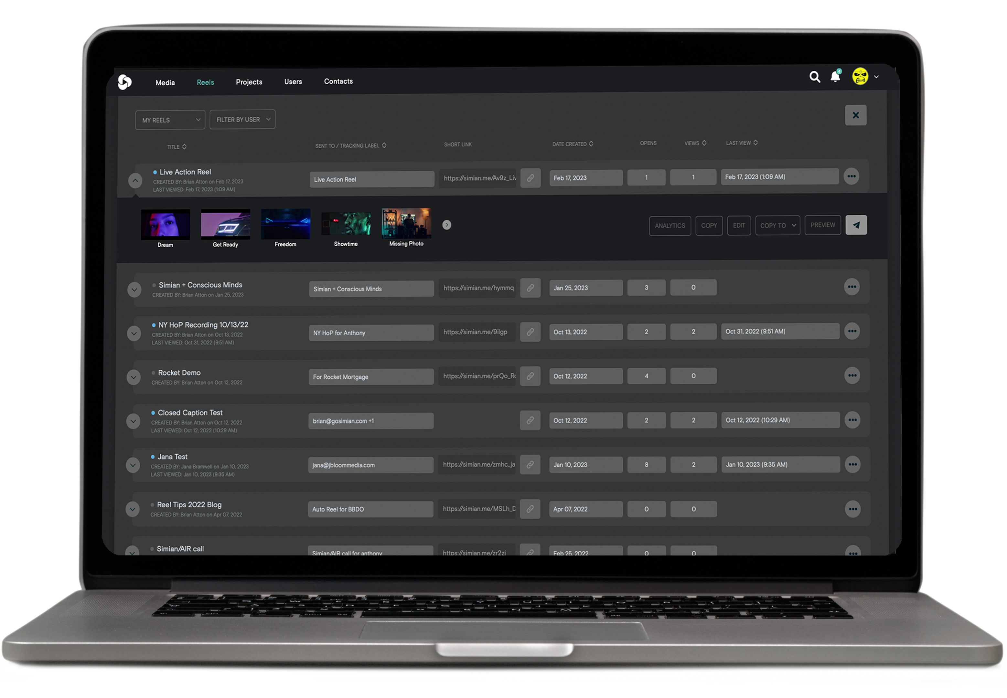Click the Simian logo icon

pos(125,82)
